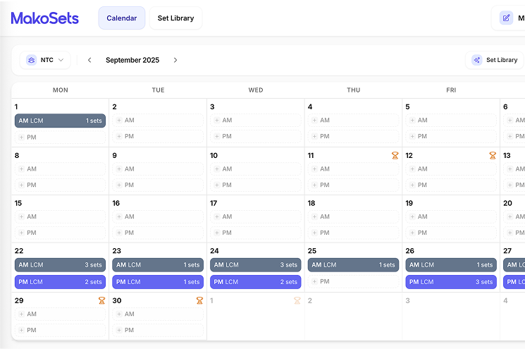Click the hourglass icon on September 12
This screenshot has width=525, height=349.
493,156
